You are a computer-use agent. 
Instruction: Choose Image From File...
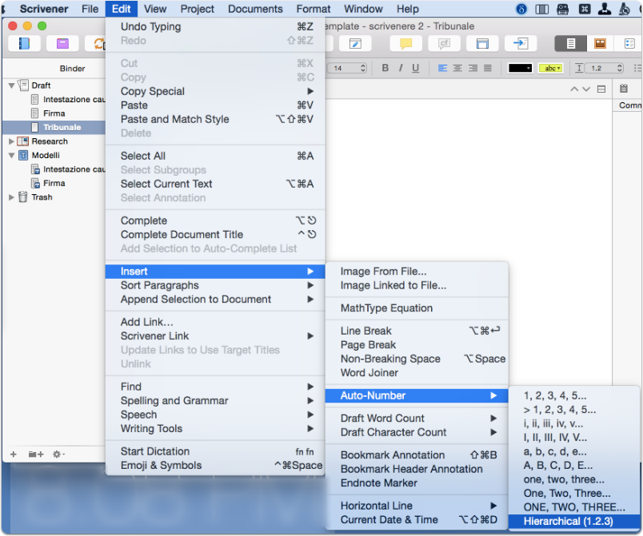417,272
